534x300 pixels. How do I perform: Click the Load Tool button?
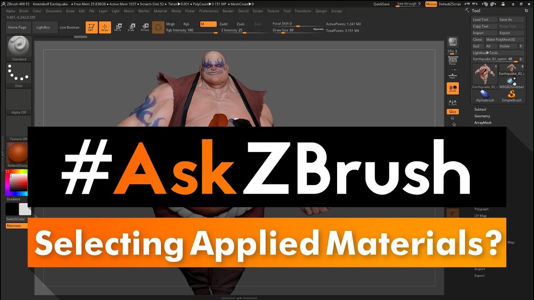coord(485,20)
